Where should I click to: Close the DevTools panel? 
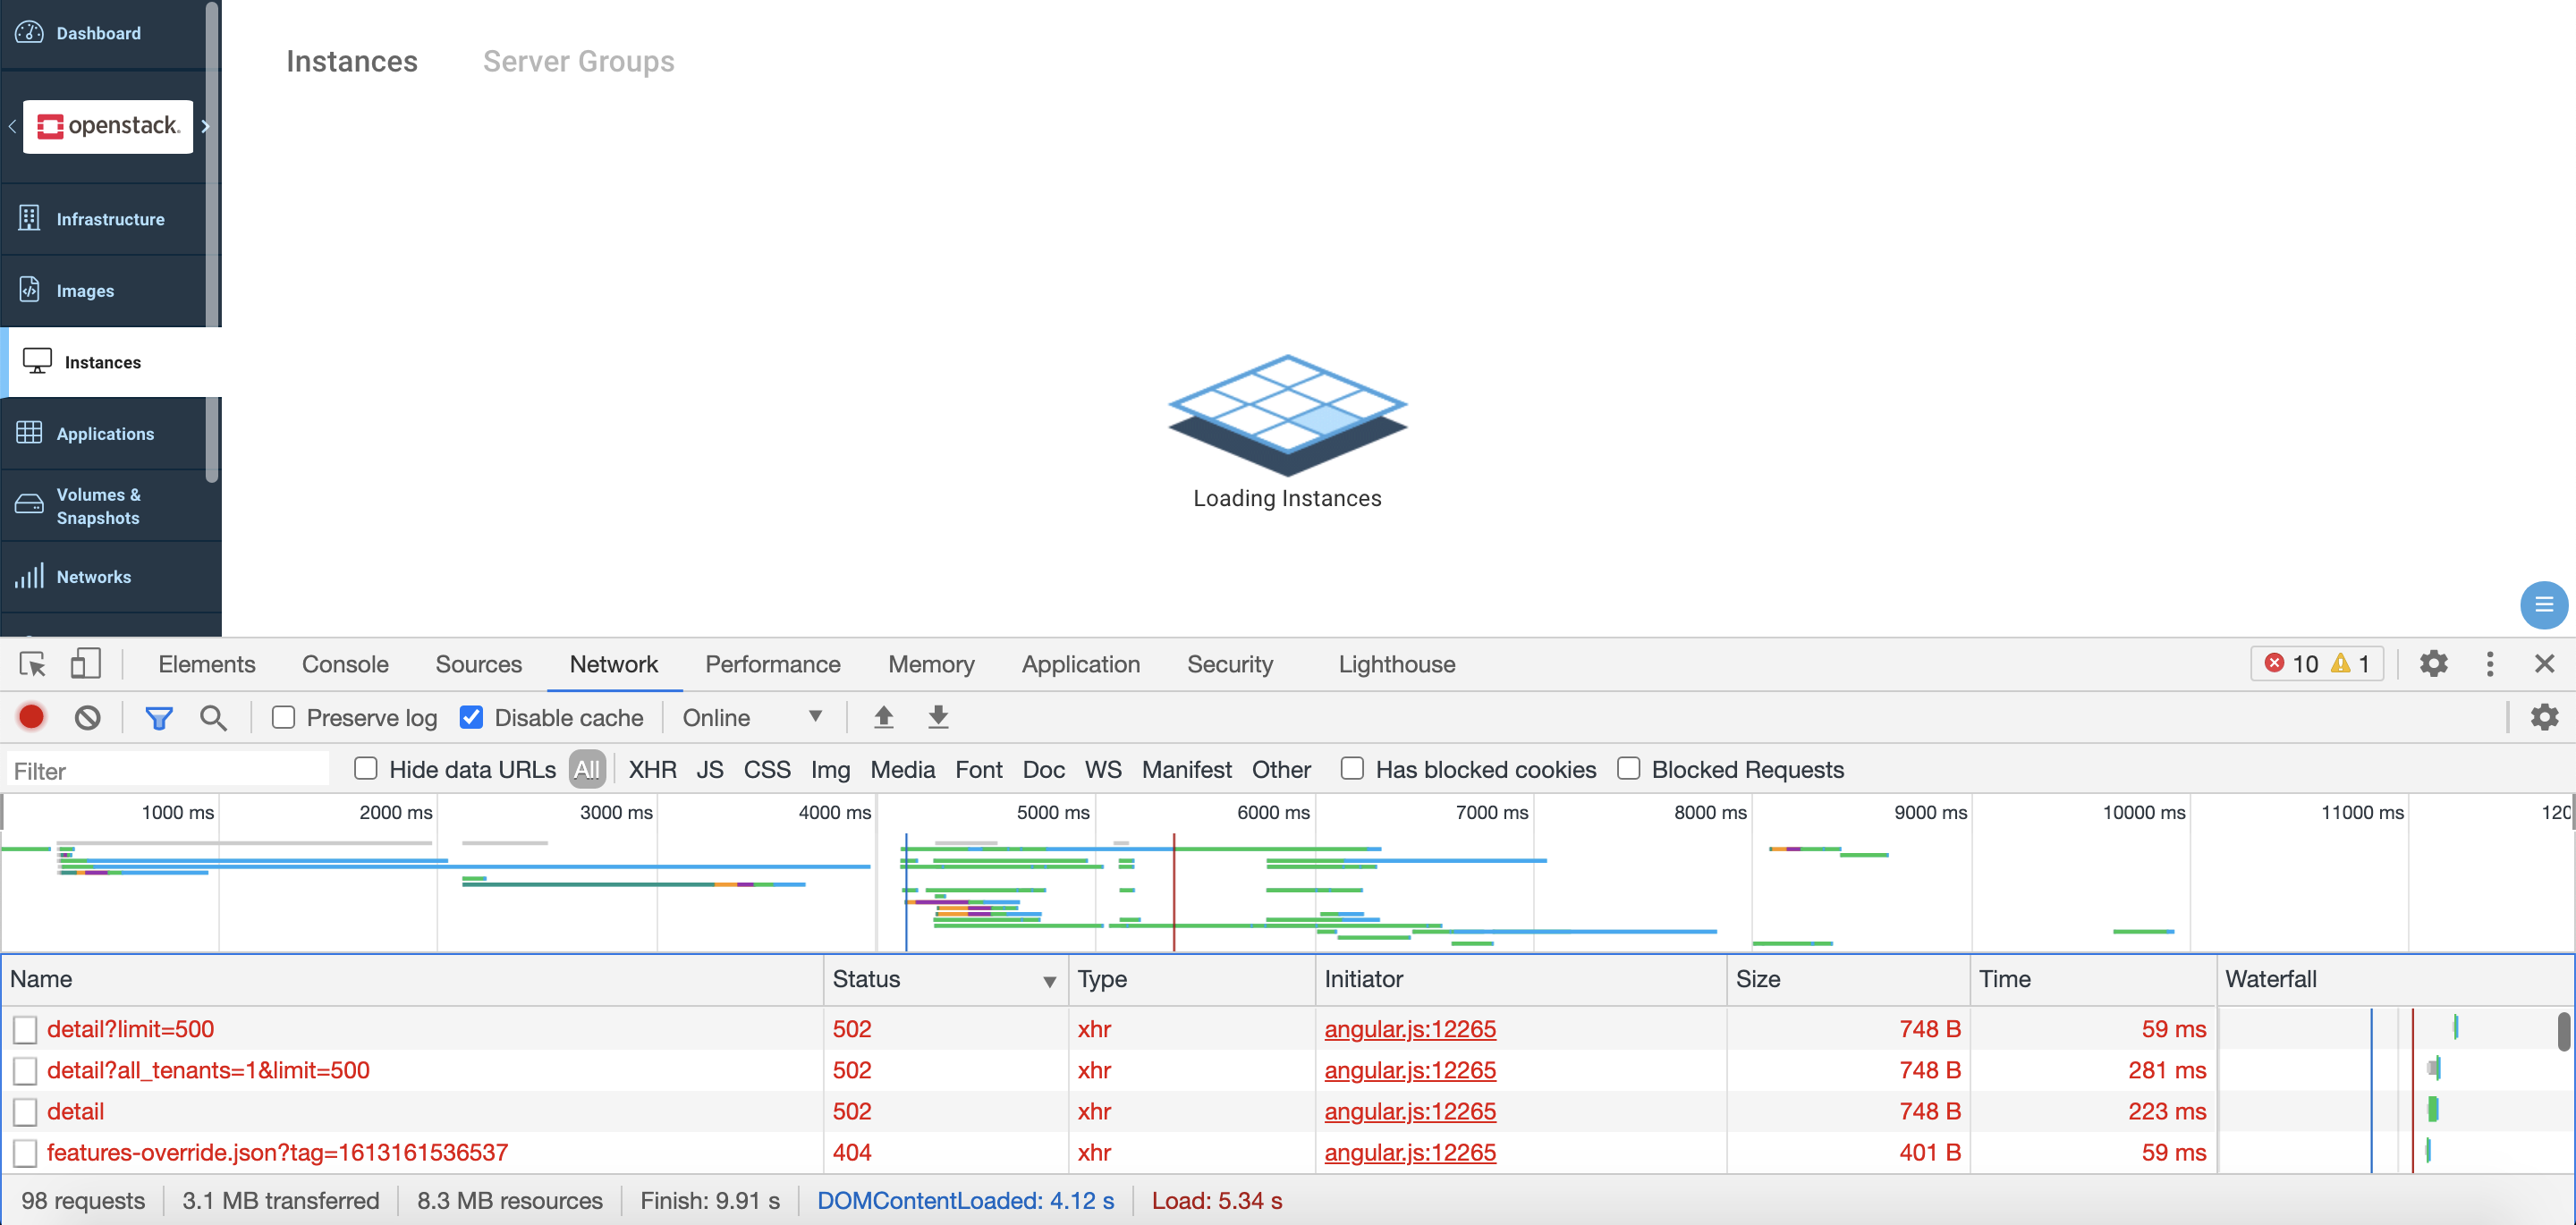(2545, 664)
